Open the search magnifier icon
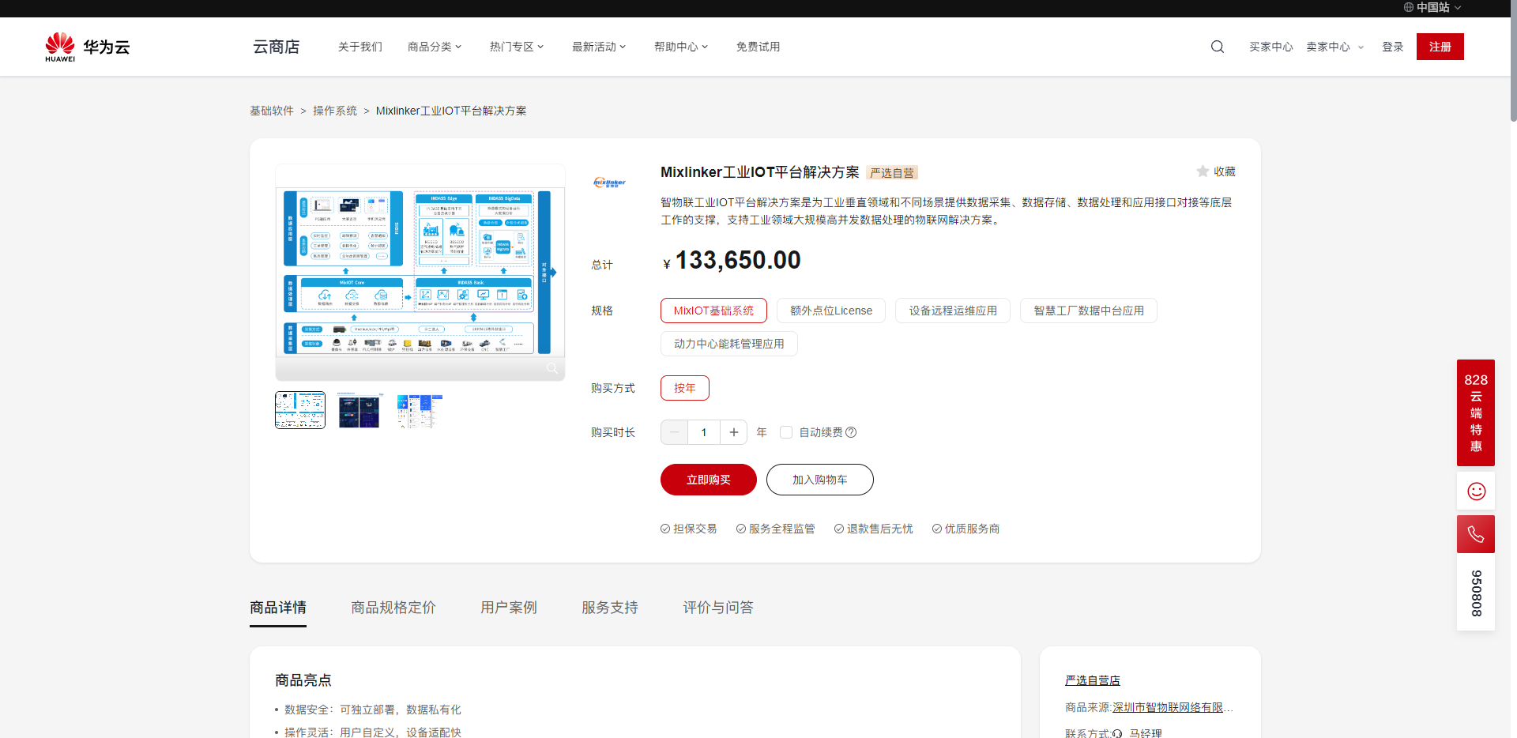 1217,47
